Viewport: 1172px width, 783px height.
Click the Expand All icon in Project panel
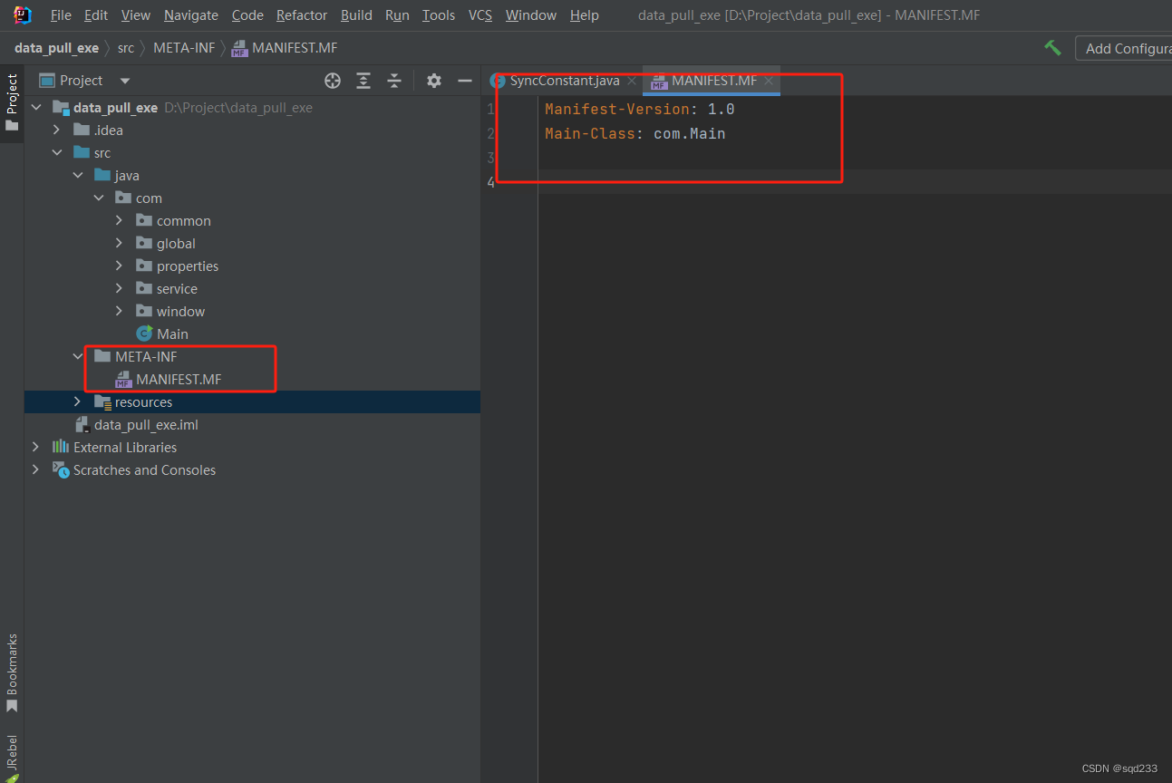pos(363,81)
